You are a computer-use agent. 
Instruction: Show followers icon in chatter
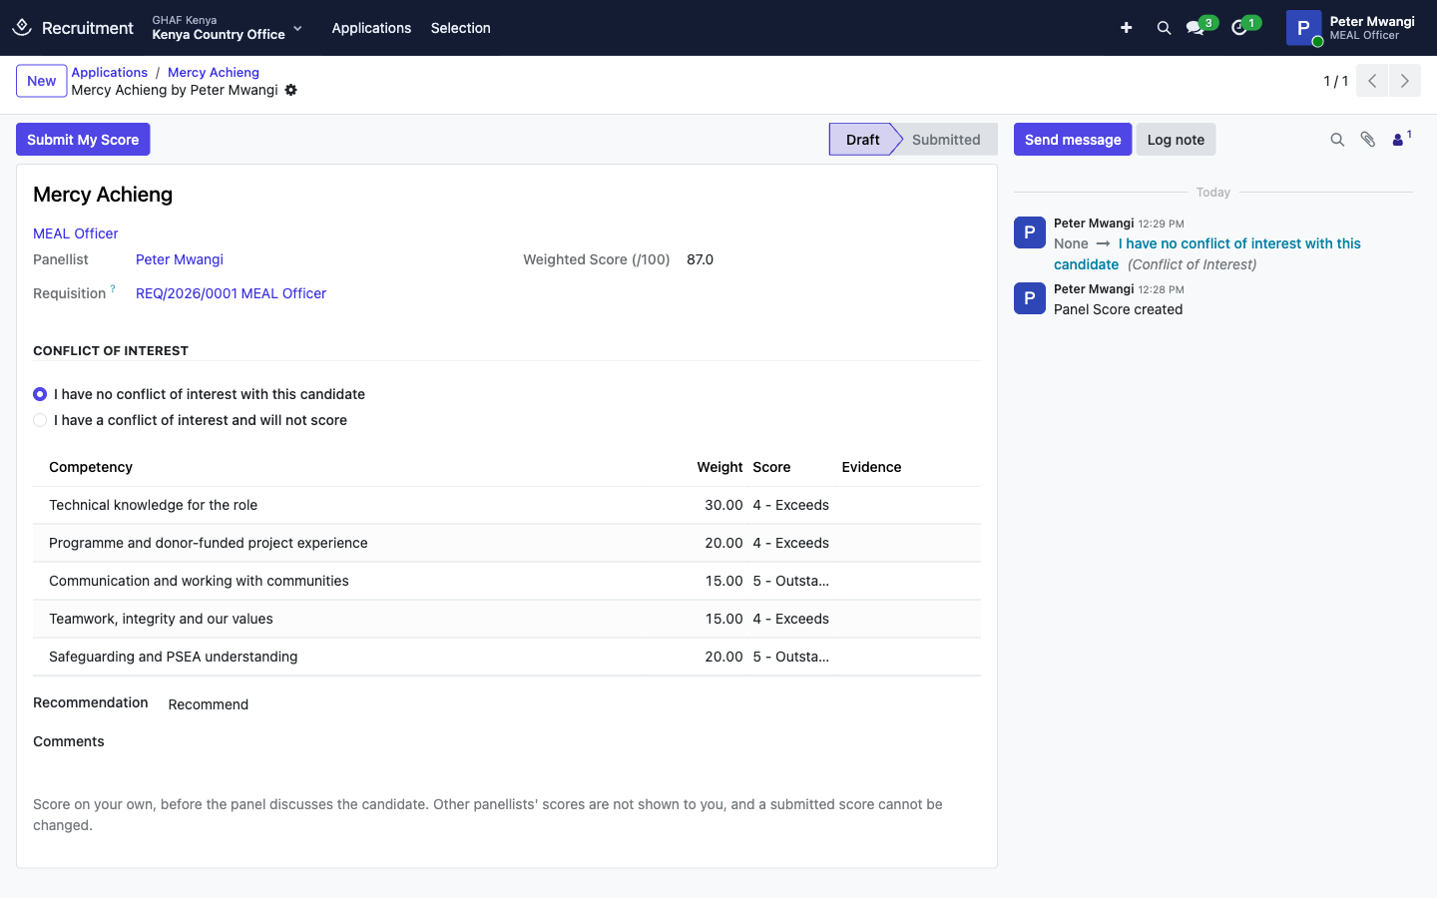point(1400,139)
